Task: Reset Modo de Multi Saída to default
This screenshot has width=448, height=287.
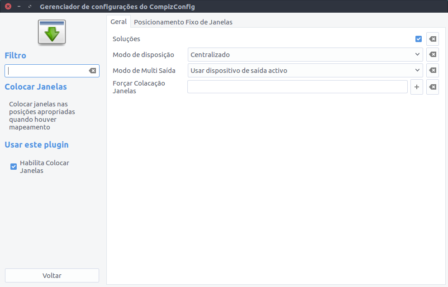Action: pyautogui.click(x=433, y=70)
